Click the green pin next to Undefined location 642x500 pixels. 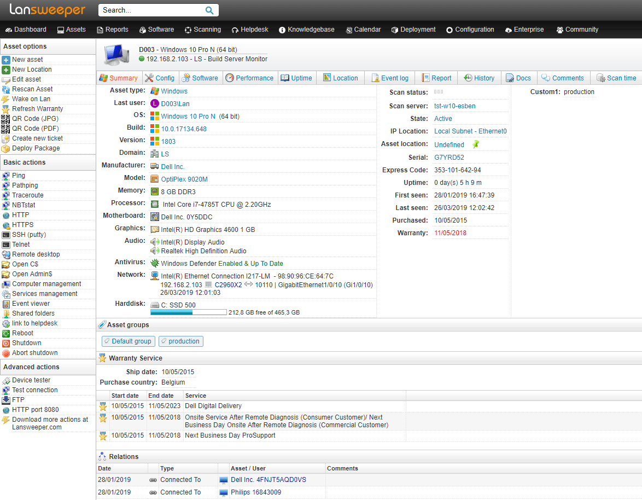point(476,144)
